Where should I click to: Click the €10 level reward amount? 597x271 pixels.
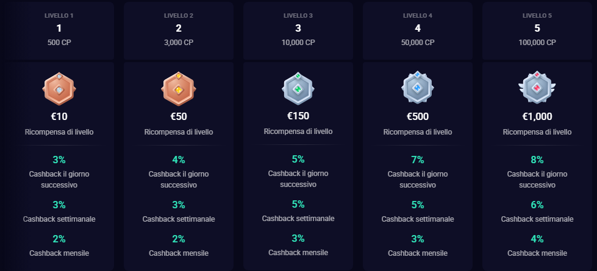[x=59, y=117]
